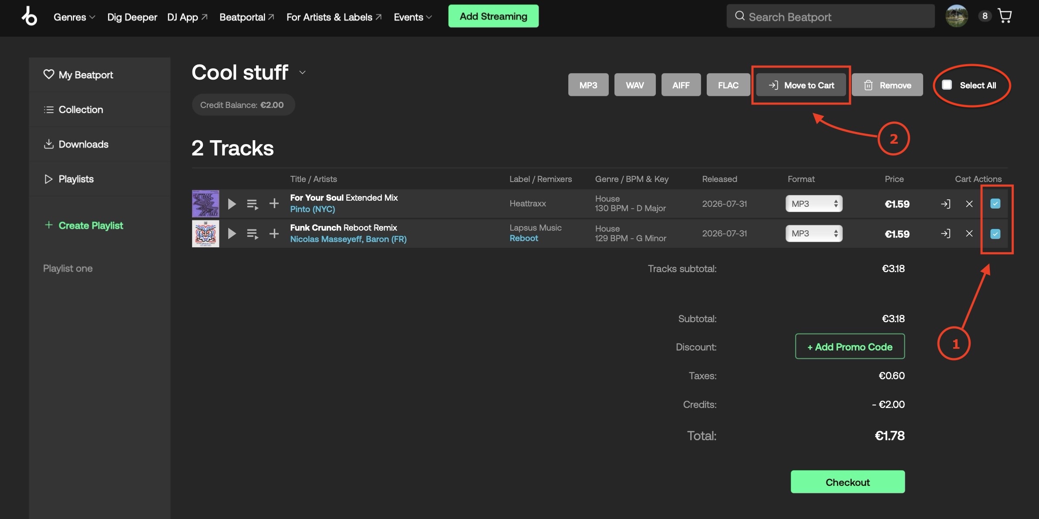The image size is (1039, 519).
Task: Open the Cool stuff cart switcher chevron
Action: [303, 73]
